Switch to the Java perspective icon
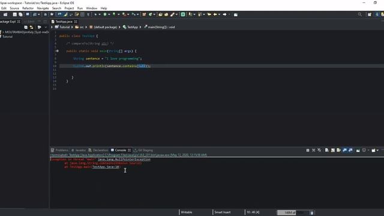This screenshot has height=216, width=384. 377,14
